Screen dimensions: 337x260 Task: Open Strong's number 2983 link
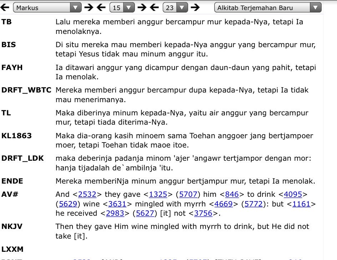[x=115, y=213]
